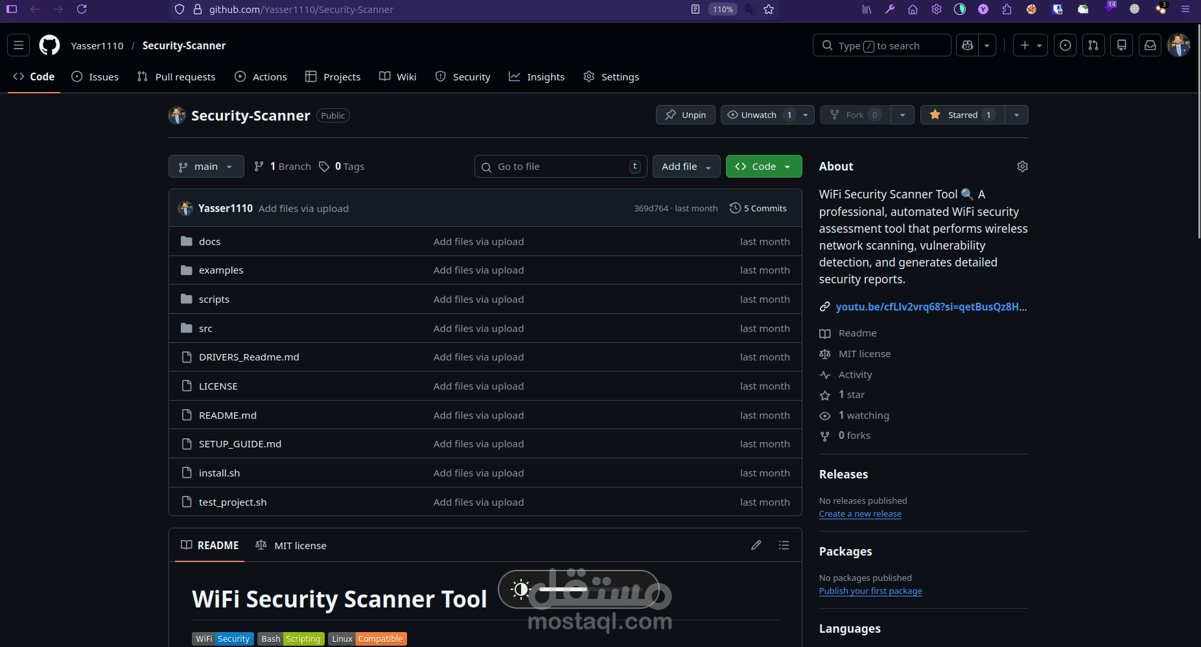Open the user profile avatar menu
1201x647 pixels.
pyautogui.click(x=1179, y=45)
